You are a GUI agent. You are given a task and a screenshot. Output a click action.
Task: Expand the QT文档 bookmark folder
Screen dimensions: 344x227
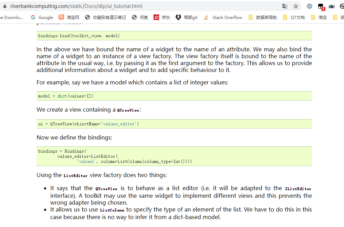pos(294,17)
